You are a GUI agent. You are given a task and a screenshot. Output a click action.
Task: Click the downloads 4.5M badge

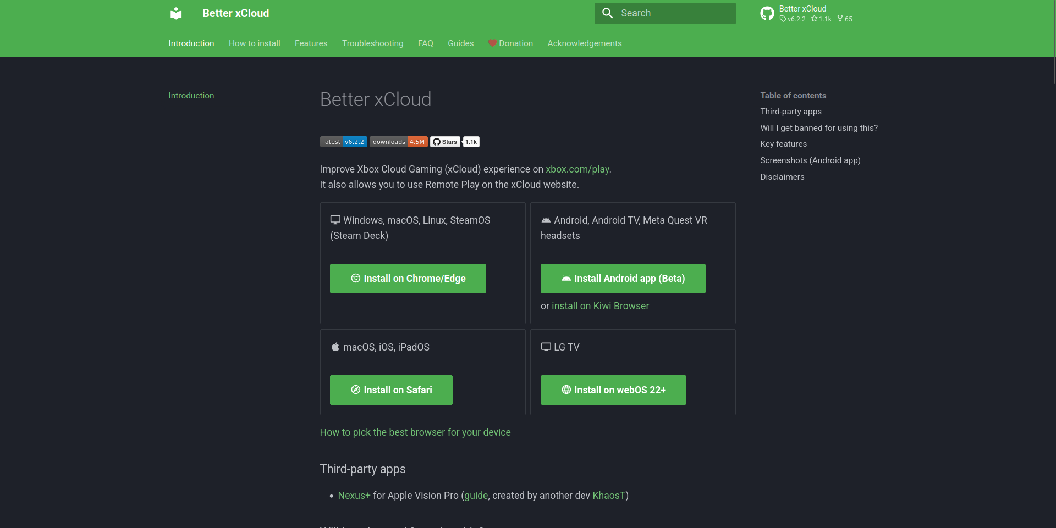399,142
